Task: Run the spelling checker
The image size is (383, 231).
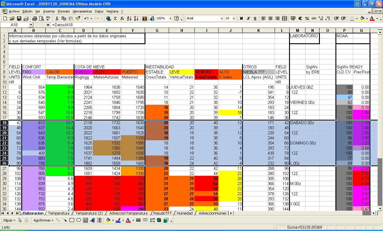Action: click(x=48, y=18)
